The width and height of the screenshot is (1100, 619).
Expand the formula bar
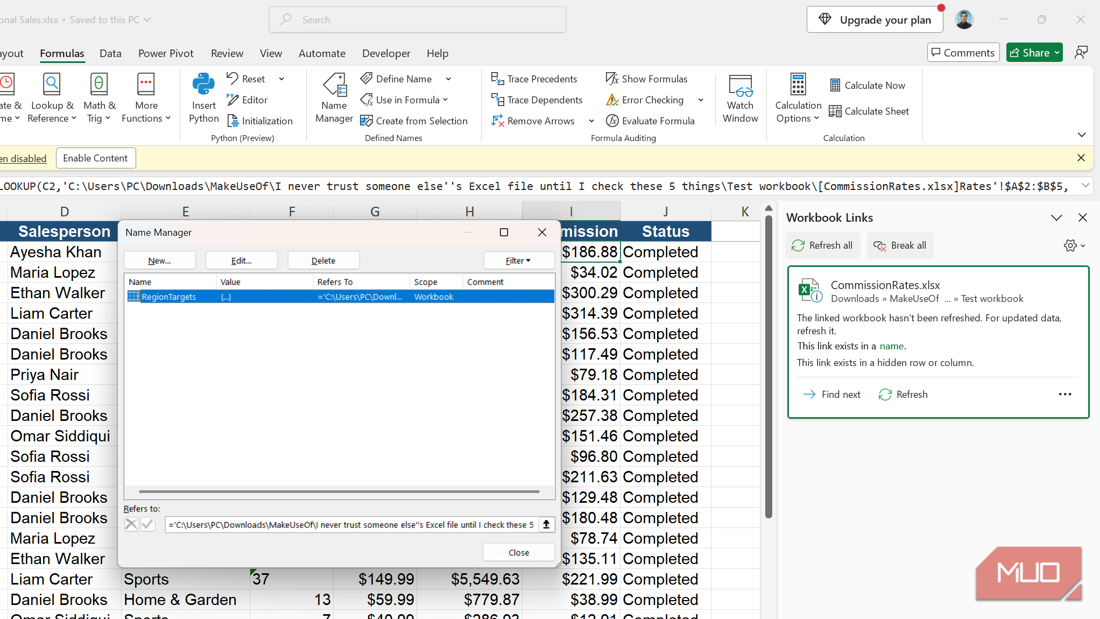tap(1085, 186)
